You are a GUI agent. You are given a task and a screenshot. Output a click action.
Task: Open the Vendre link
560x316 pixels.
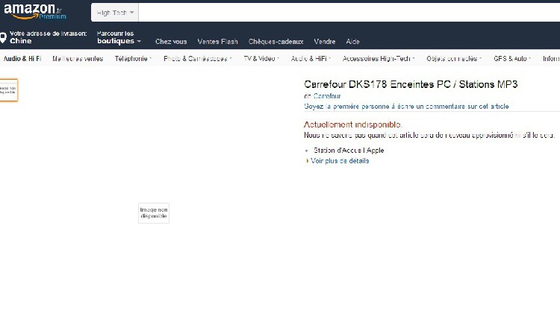(324, 42)
